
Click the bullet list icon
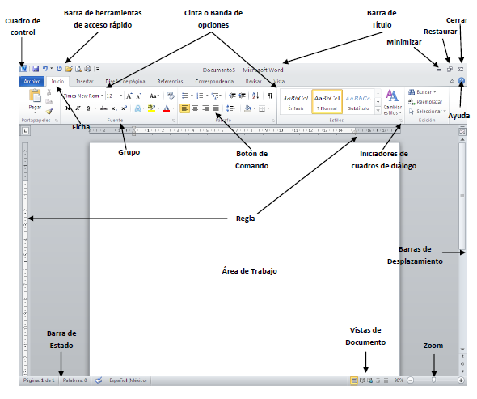pos(184,96)
